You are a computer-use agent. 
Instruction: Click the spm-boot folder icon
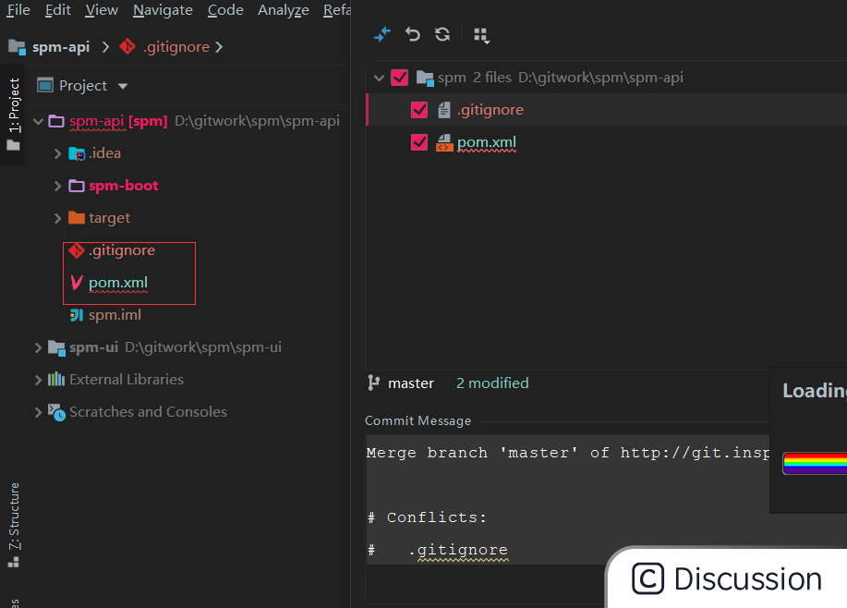pos(76,186)
